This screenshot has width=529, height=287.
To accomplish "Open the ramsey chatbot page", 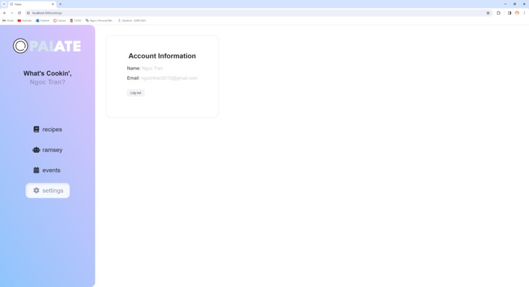I will click(x=47, y=150).
